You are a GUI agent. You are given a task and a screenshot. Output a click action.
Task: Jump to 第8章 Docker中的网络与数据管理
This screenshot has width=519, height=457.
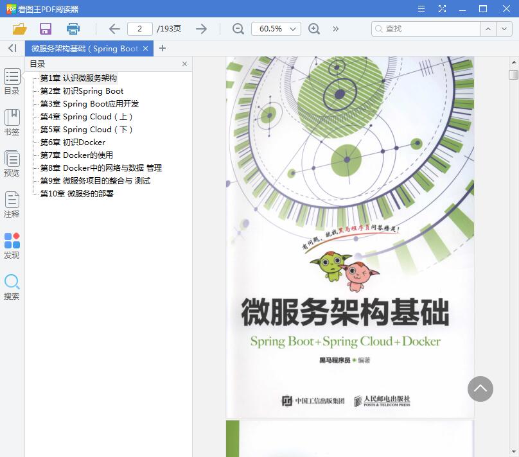tap(101, 168)
